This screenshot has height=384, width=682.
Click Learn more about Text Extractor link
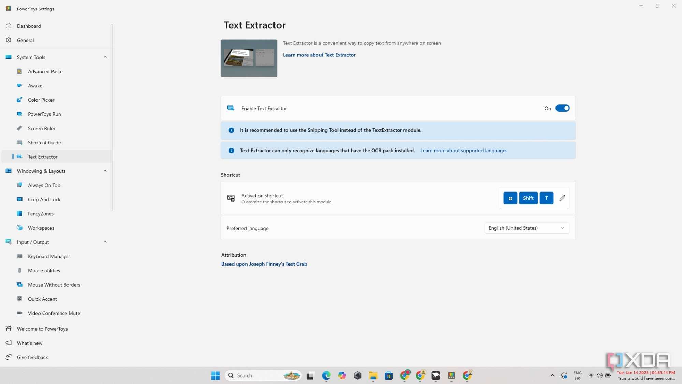click(319, 55)
